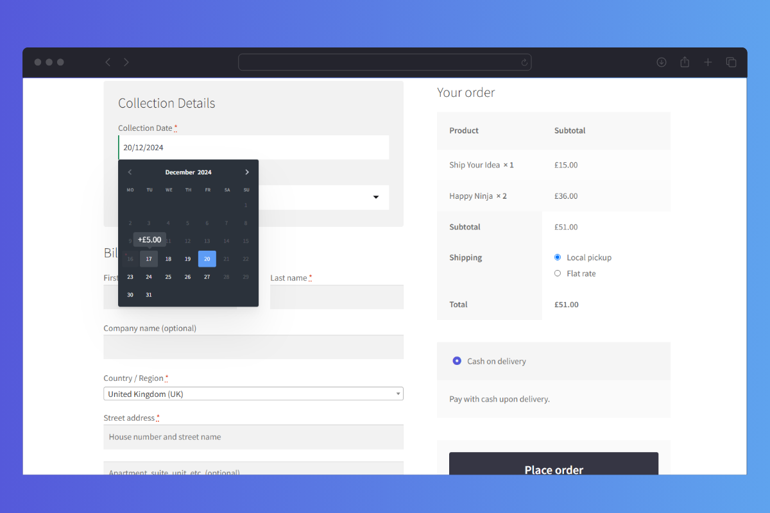Open the Country / Region dropdown
This screenshot has height=513, width=770.
coord(253,393)
